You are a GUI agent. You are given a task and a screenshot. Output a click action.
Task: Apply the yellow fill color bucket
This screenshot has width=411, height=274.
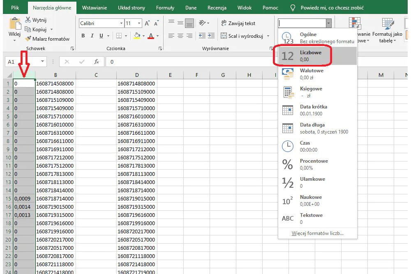[137, 36]
